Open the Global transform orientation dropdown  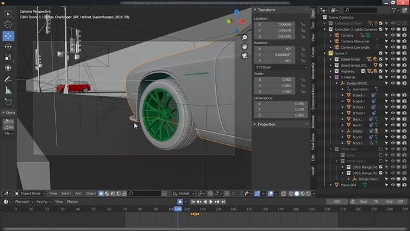pyautogui.click(x=184, y=194)
